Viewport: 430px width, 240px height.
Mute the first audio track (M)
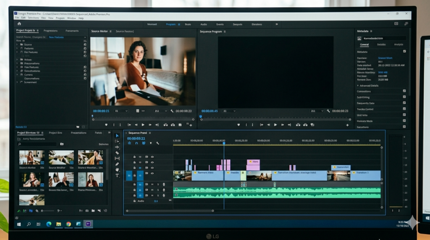(x=152, y=184)
